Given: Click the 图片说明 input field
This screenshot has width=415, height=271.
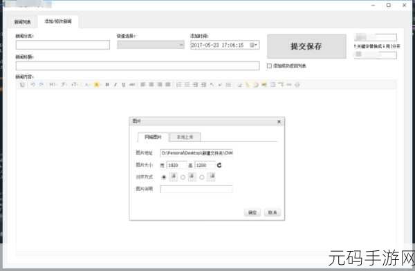Looking at the screenshot, I should tap(196, 189).
